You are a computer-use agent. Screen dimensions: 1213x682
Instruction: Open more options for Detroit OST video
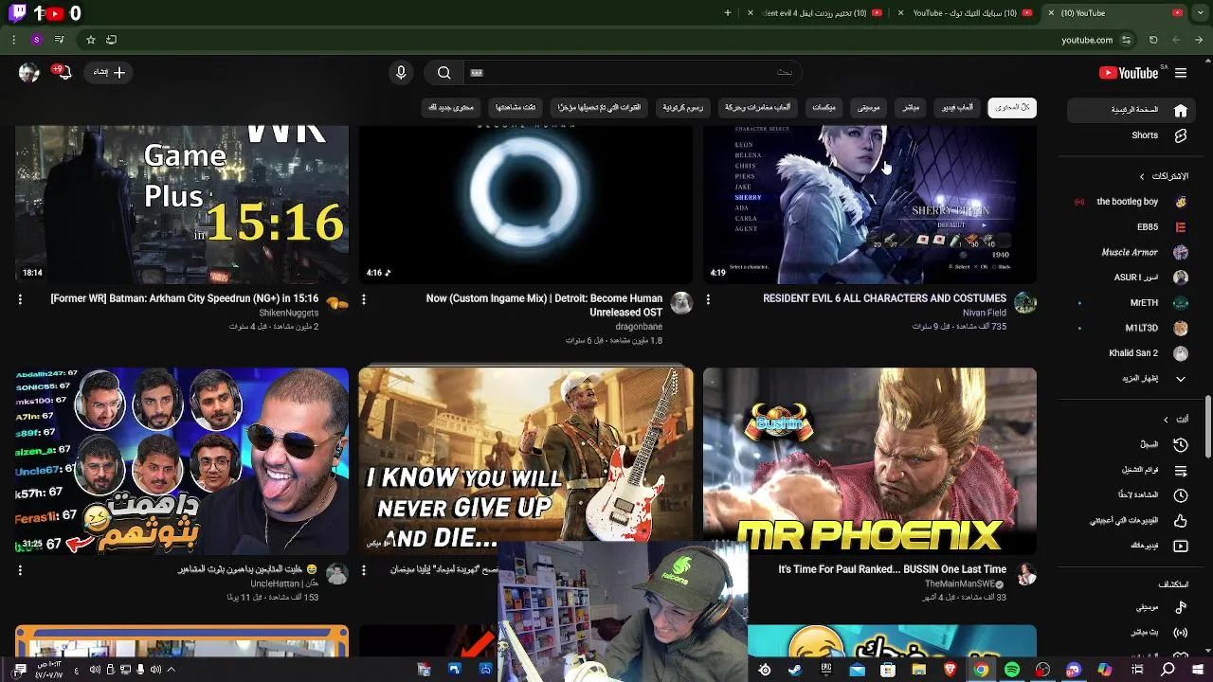coord(364,299)
